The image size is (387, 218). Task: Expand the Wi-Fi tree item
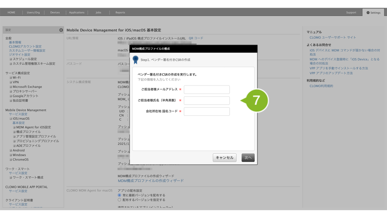11,78
